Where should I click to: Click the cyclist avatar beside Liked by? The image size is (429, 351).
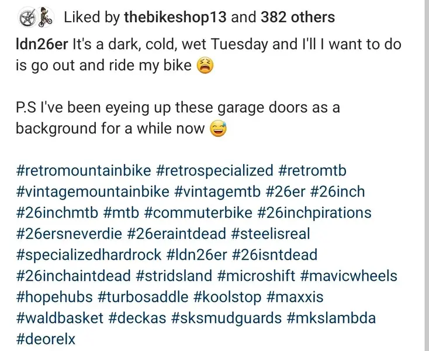(x=44, y=17)
